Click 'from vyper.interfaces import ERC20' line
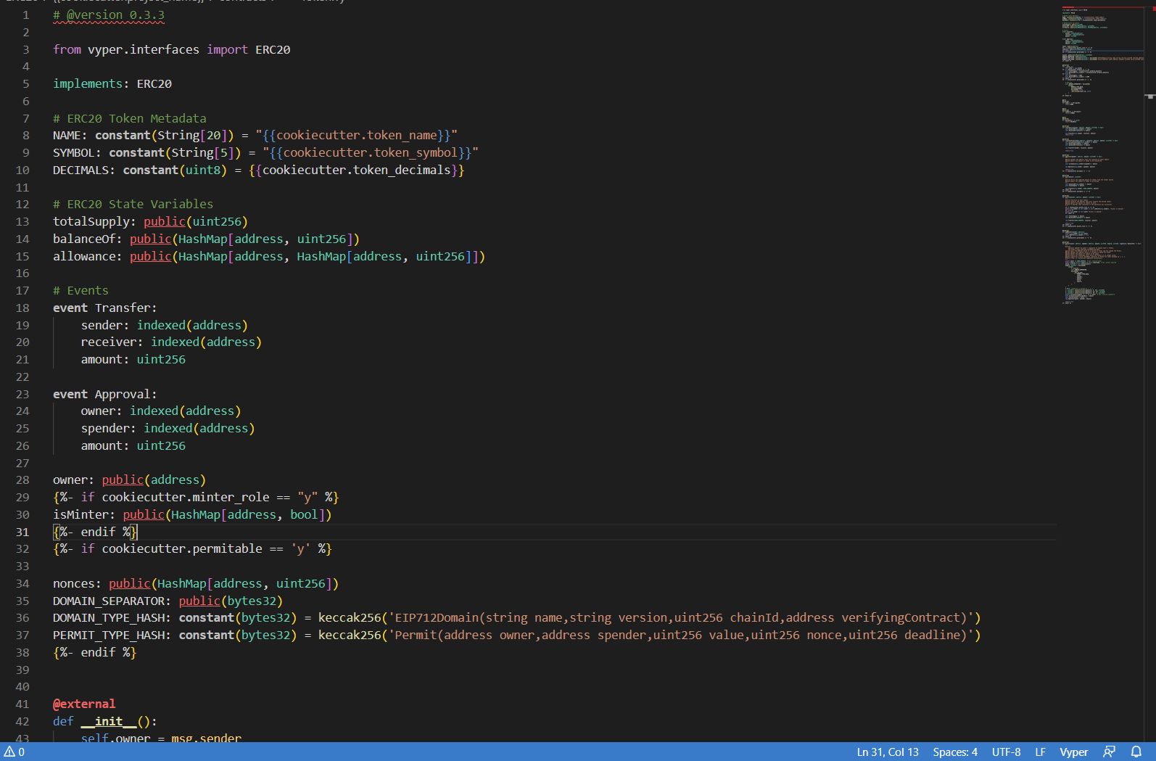Screen dimensions: 1156x761 pos(171,49)
